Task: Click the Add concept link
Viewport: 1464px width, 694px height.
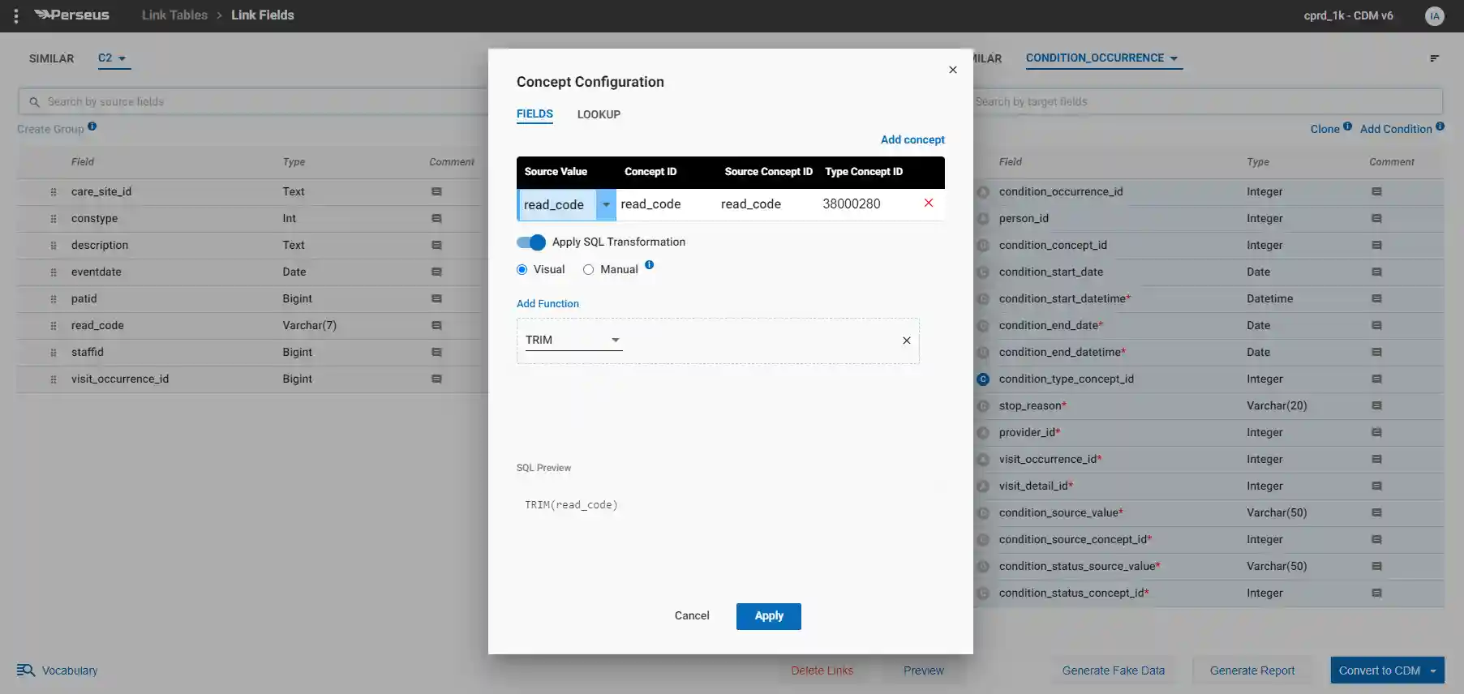Action: coord(912,139)
